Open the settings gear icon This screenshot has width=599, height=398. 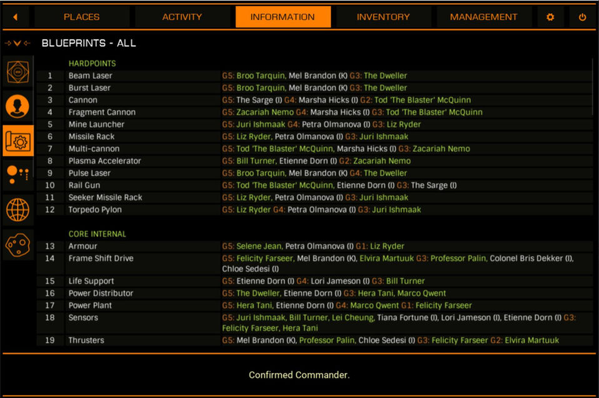pos(550,17)
